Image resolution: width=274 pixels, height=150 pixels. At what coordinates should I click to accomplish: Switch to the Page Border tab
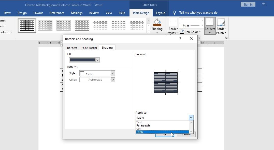pyautogui.click(x=89, y=48)
